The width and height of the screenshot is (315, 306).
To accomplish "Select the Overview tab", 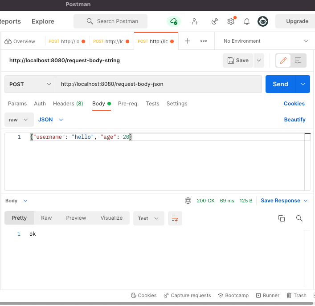I will click(20, 41).
